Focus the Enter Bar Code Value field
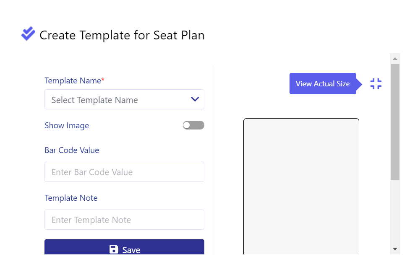Image resolution: width=407 pixels, height=259 pixels. point(124,172)
